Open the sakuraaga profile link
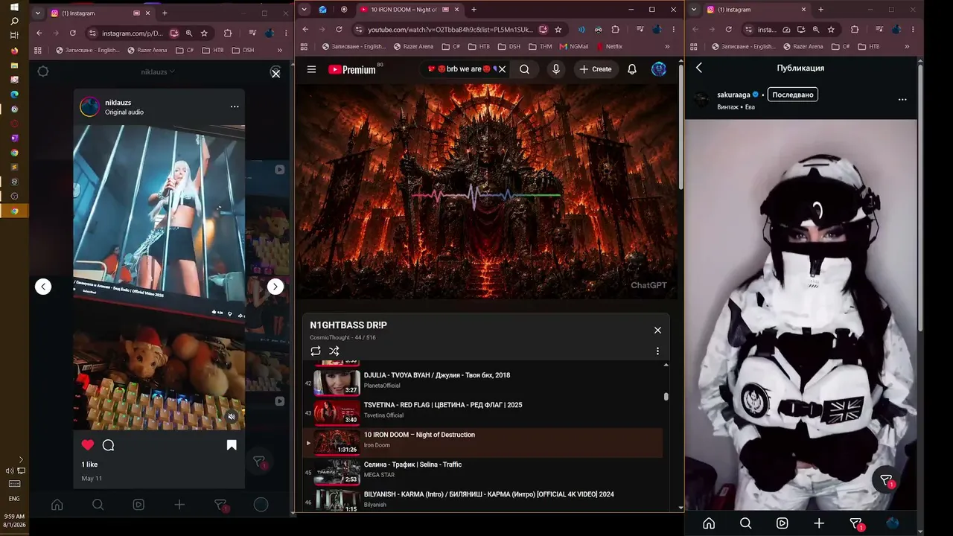Viewport: 953px width, 536px height. pyautogui.click(x=733, y=95)
